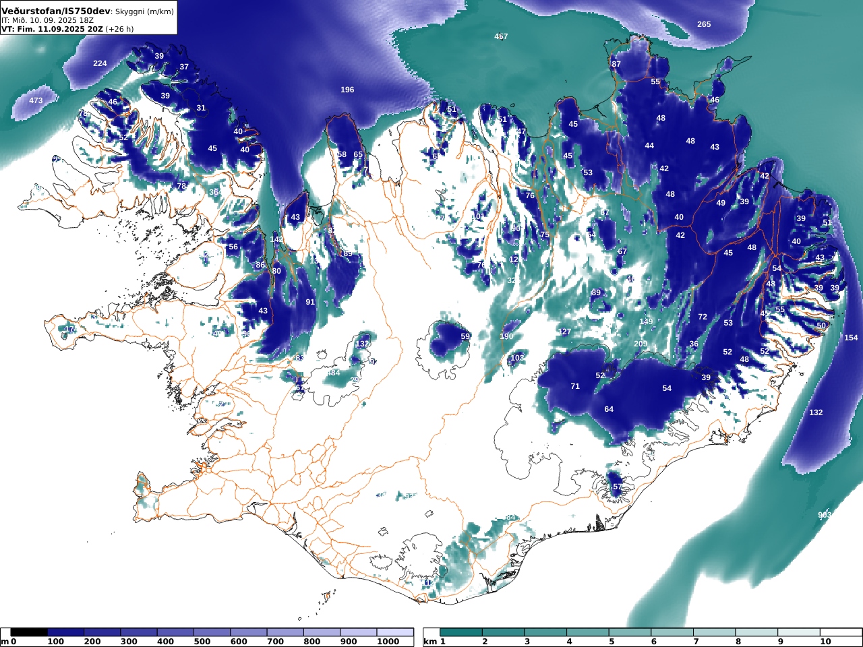Click the visibility value 64

609,409
